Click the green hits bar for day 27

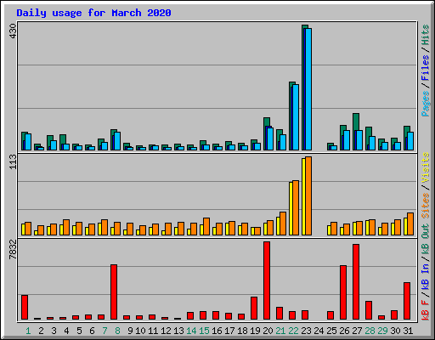(356, 122)
